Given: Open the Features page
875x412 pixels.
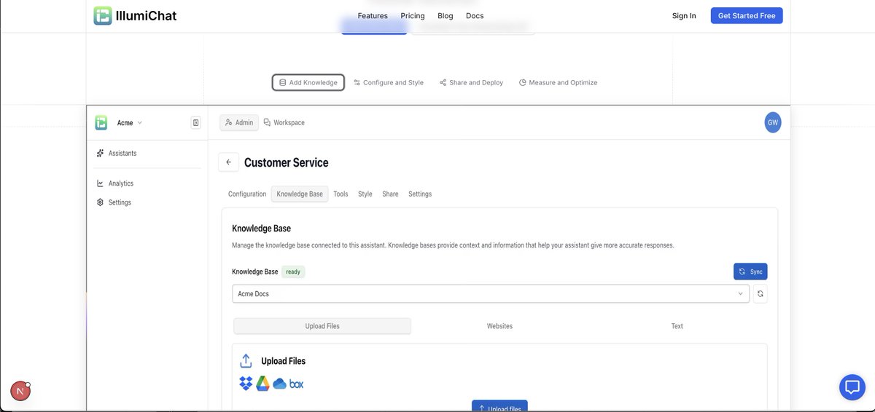Looking at the screenshot, I should click(373, 15).
